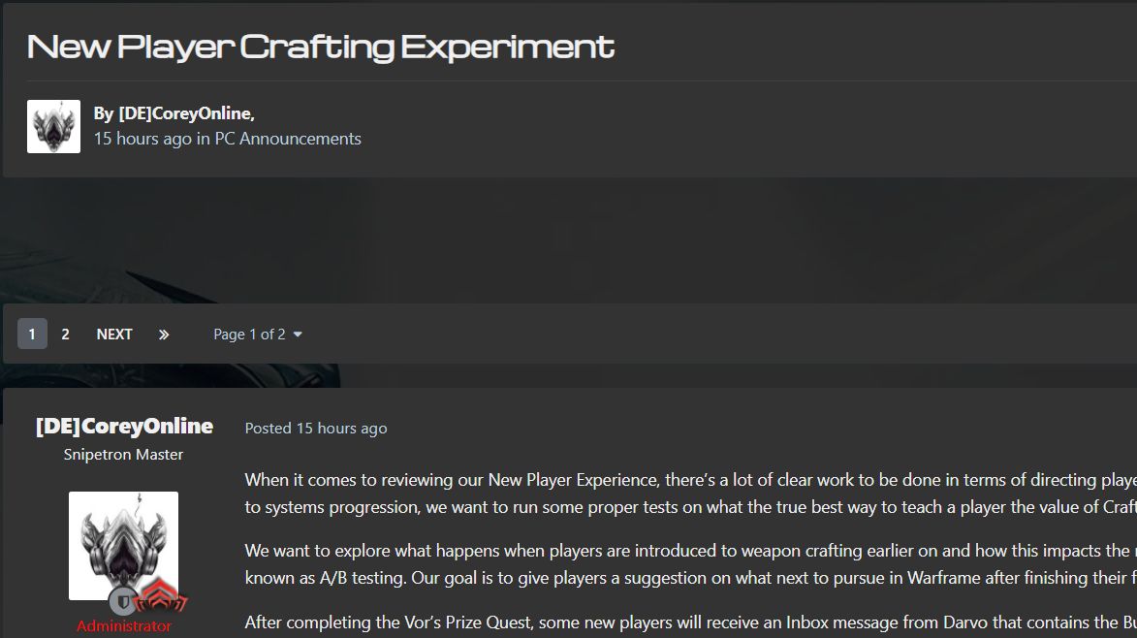Click the red Warframe logo badge
Viewport: 1137px width, 638px height.
tap(161, 596)
